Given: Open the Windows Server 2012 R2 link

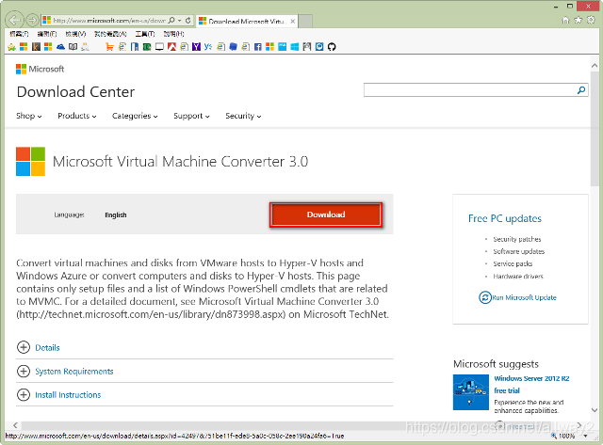Looking at the screenshot, I should (x=531, y=378).
